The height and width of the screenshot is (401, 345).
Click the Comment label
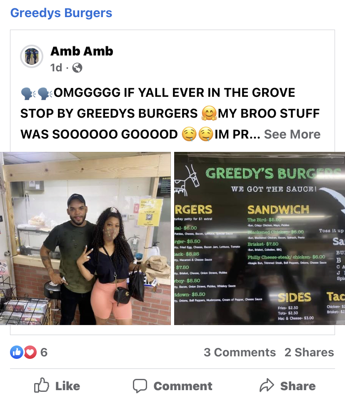(x=183, y=386)
